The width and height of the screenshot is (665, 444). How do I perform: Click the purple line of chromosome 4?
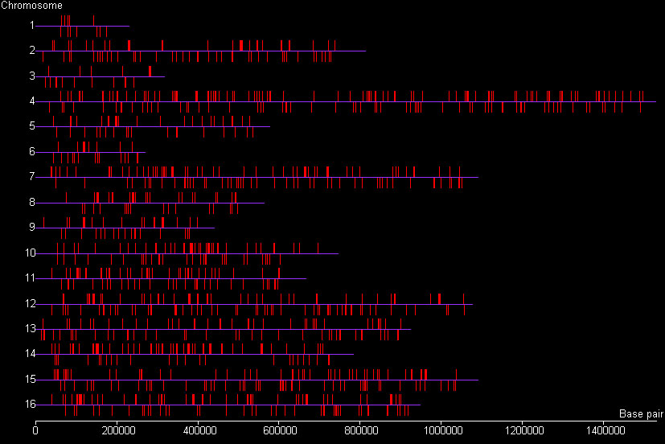[346, 102]
